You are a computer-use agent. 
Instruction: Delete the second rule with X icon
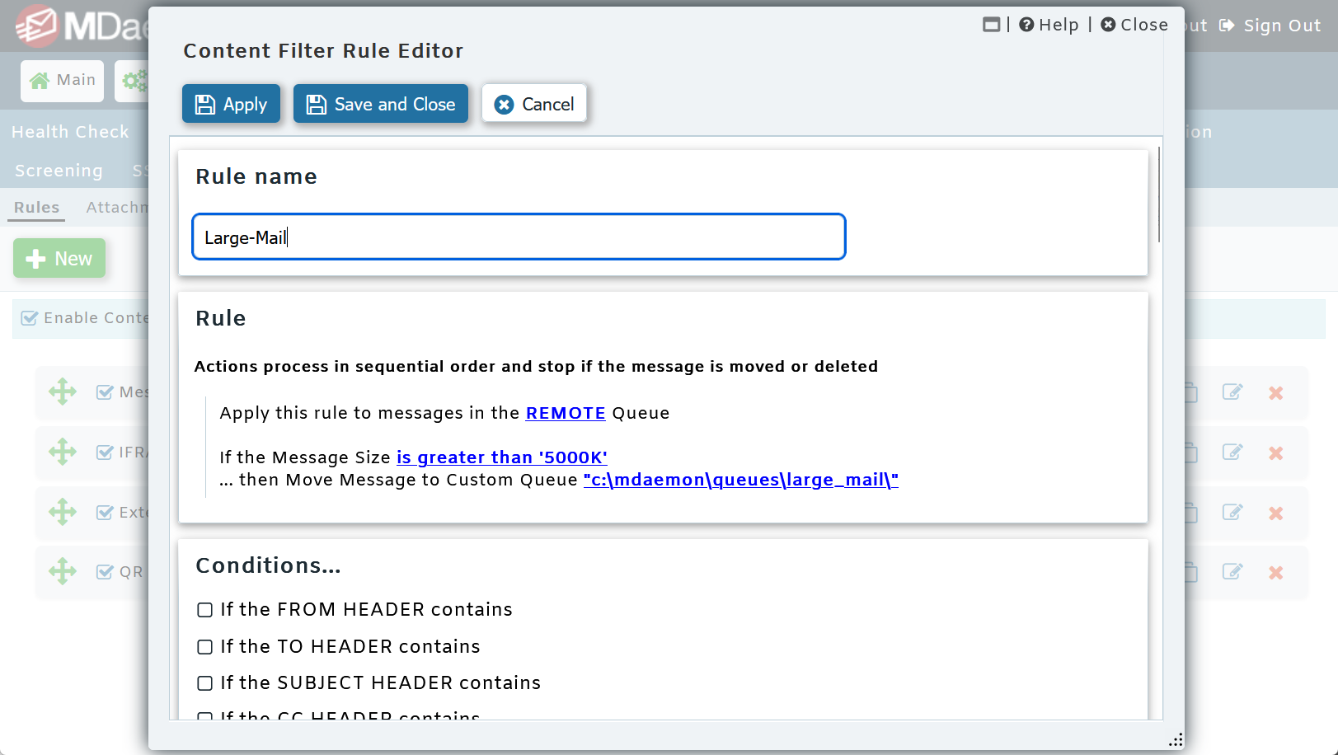coord(1276,453)
